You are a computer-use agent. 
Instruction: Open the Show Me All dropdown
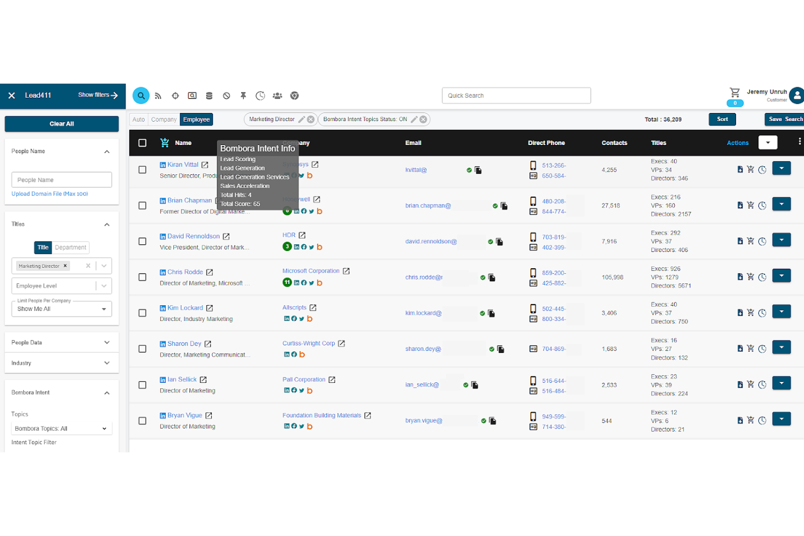point(61,308)
